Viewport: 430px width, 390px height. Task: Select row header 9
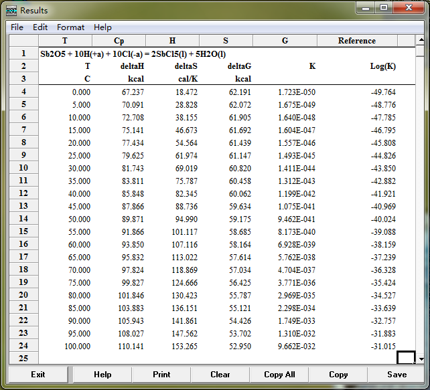coord(23,155)
